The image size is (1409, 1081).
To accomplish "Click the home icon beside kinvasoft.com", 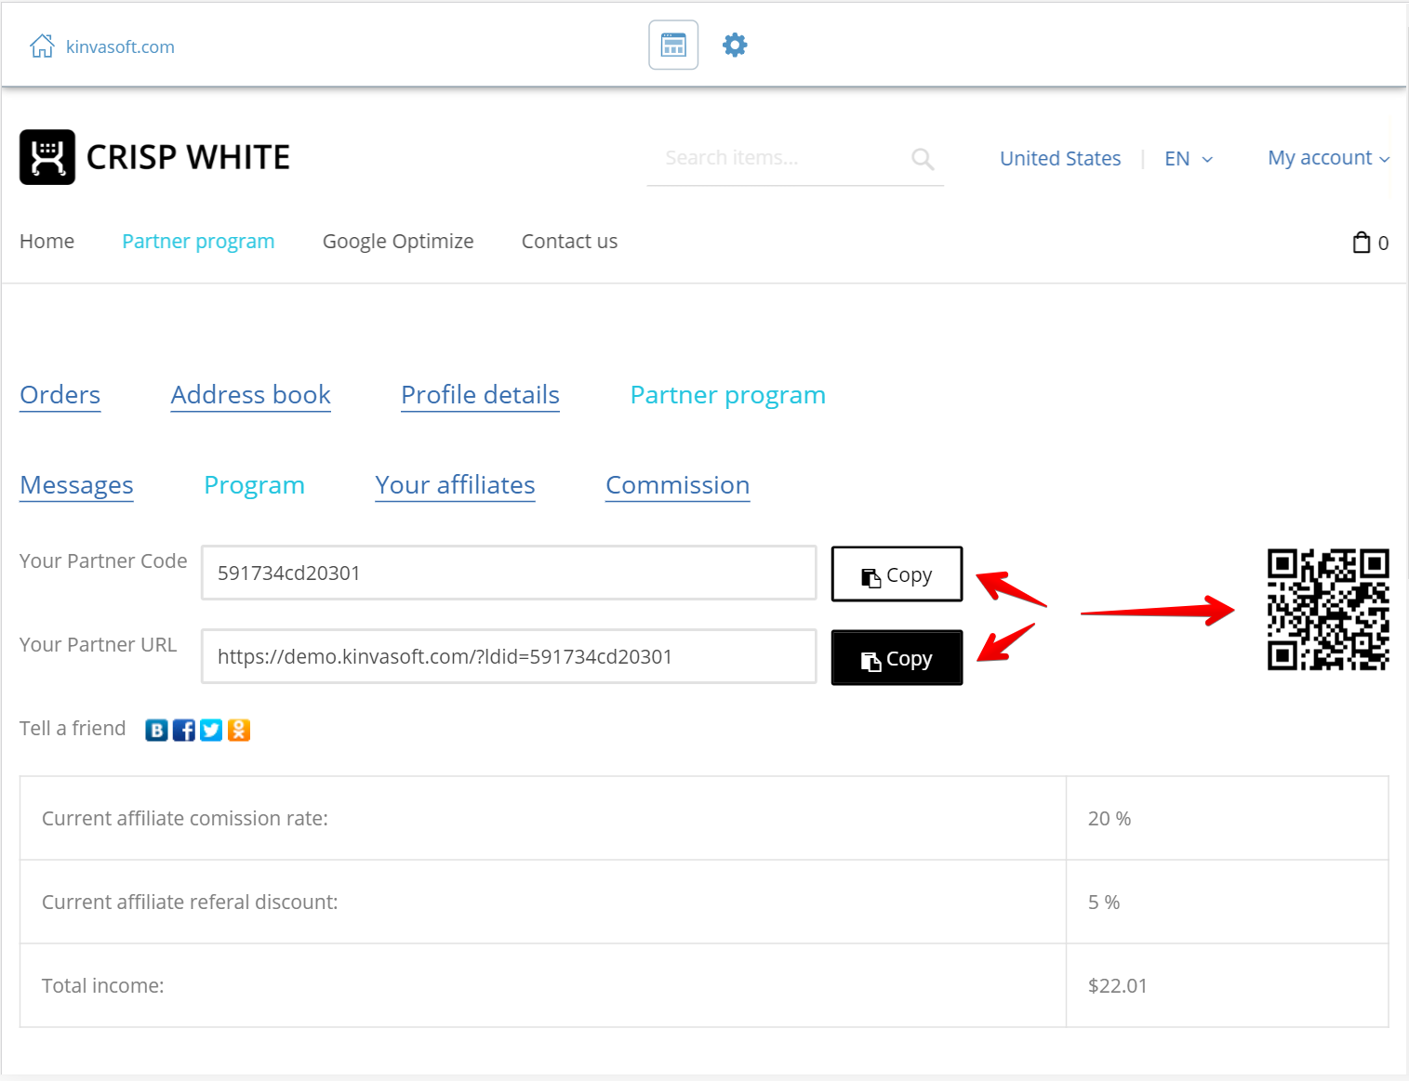I will [42, 46].
